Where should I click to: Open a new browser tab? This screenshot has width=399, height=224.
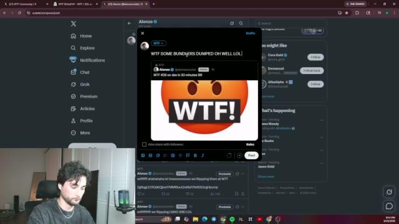(x=154, y=4)
